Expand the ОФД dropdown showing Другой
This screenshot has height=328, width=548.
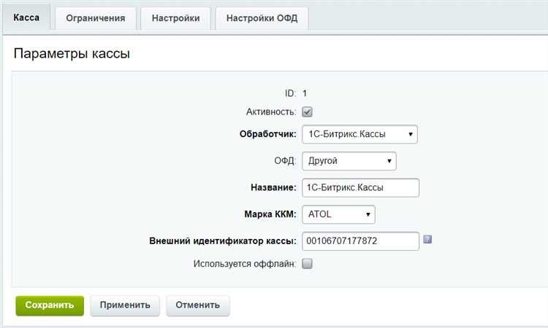coord(349,161)
